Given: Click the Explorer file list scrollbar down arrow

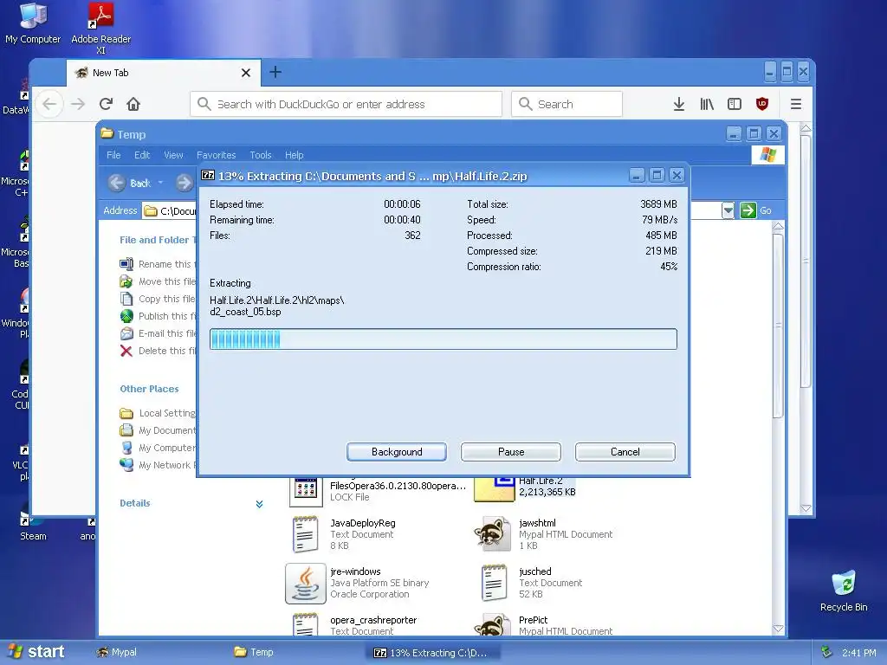Looking at the screenshot, I should (778, 629).
